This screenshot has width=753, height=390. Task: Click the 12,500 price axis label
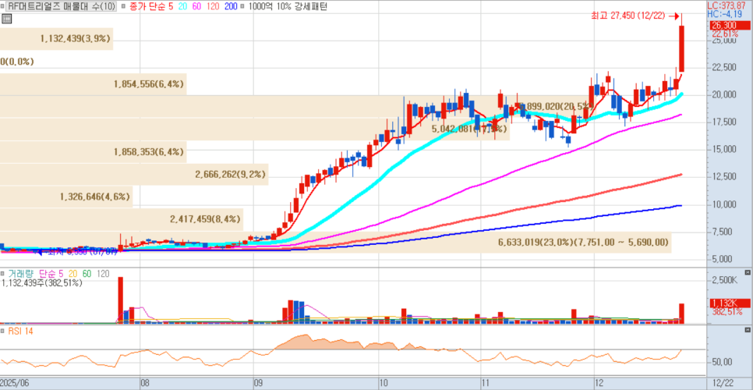coord(724,177)
